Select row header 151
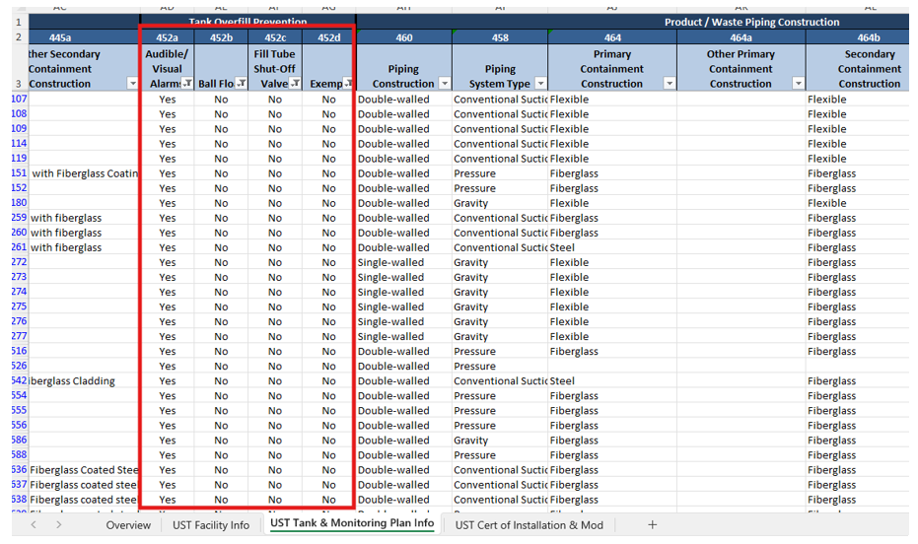The image size is (918, 544). pos(20,173)
